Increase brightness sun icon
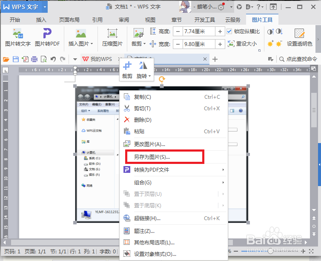 click(270, 43)
